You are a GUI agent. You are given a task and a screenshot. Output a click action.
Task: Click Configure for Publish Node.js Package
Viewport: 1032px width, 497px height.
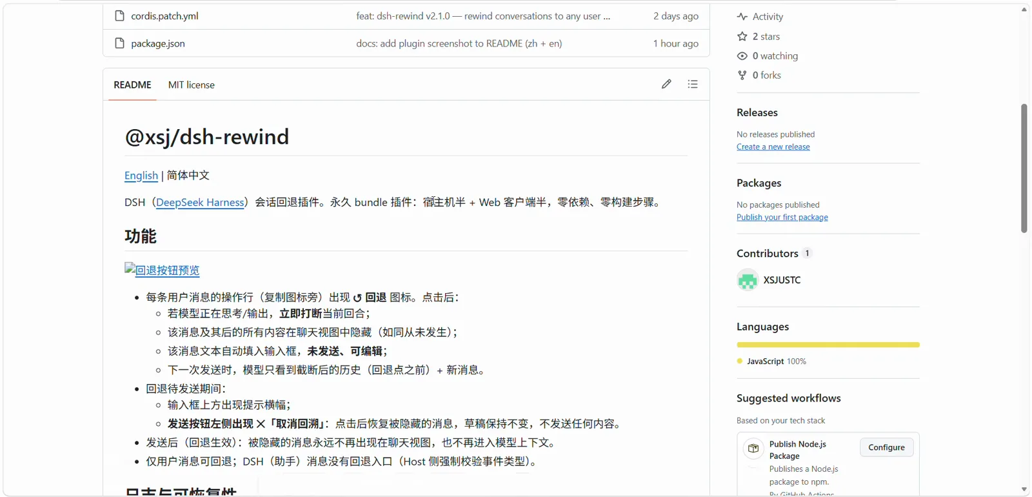(886, 447)
